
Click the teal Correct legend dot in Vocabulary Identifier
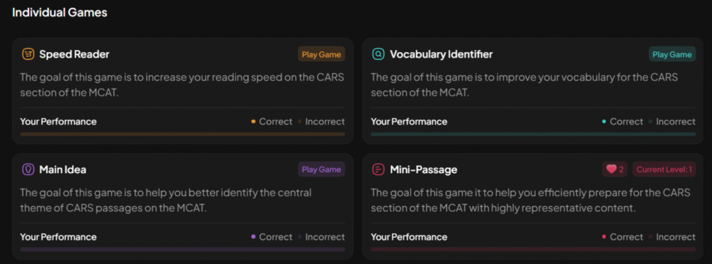tap(604, 122)
